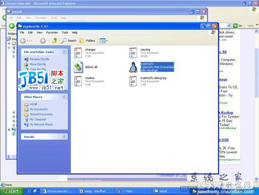Screen dimensions: 259x195
Task: Go to My Computer in Other Places
Action: 38,119
